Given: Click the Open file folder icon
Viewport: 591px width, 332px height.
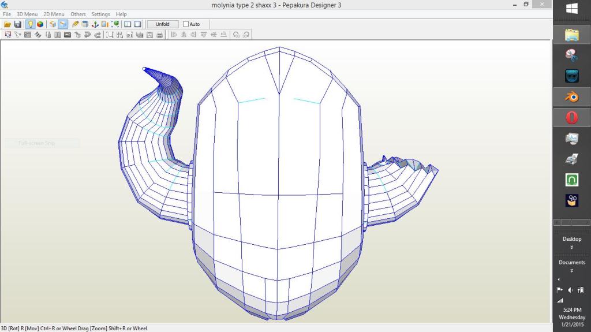Looking at the screenshot, I should [x=8, y=24].
